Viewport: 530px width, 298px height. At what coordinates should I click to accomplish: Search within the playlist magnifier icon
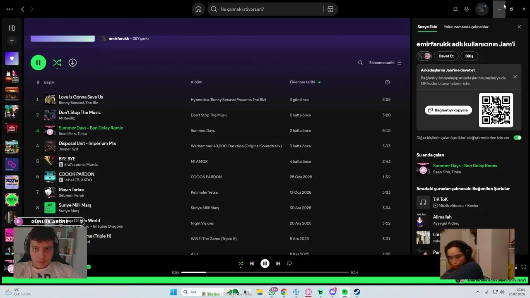360,63
